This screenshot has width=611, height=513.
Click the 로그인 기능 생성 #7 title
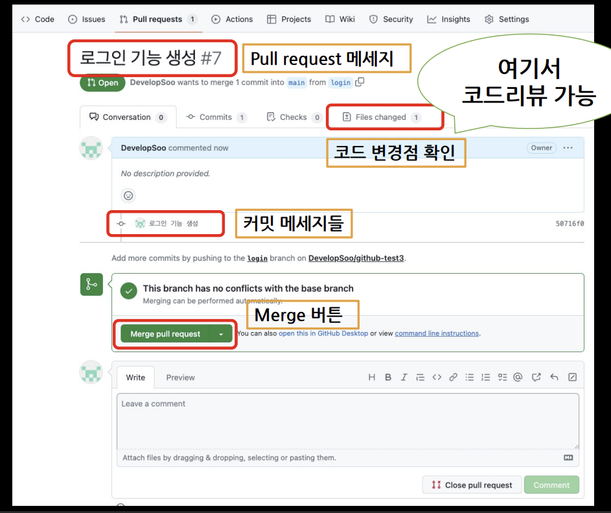(151, 58)
